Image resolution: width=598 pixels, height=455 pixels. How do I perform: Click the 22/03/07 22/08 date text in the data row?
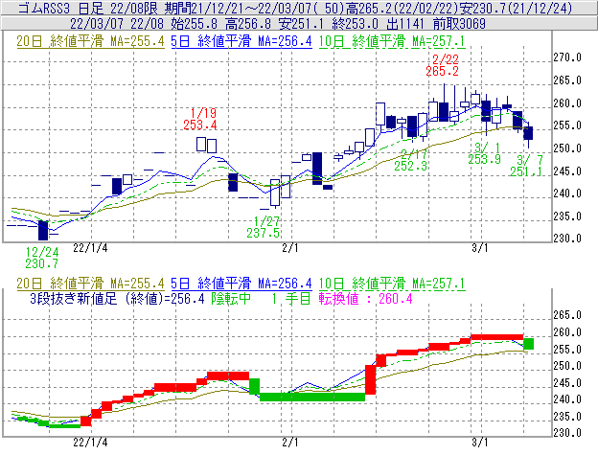pos(117,24)
